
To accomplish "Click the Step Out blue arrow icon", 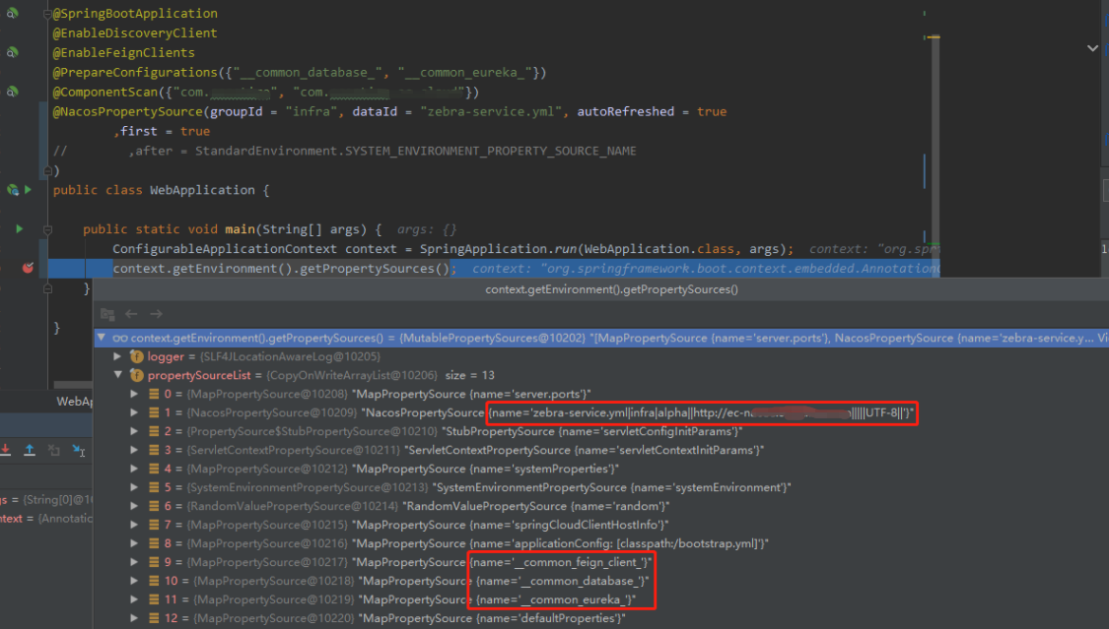I will coord(30,450).
